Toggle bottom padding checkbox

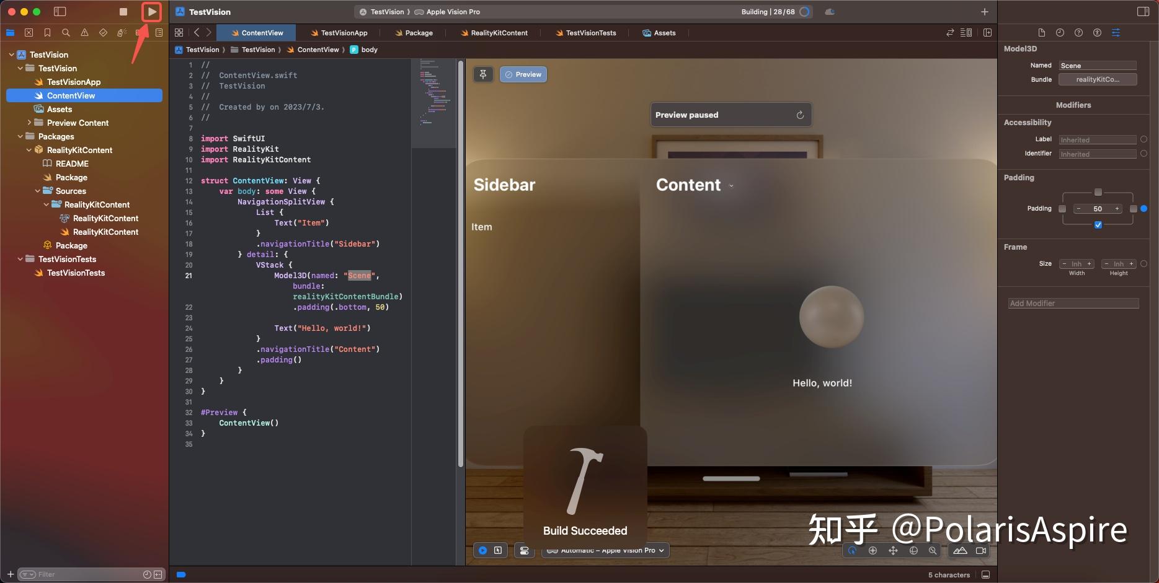pos(1098,225)
